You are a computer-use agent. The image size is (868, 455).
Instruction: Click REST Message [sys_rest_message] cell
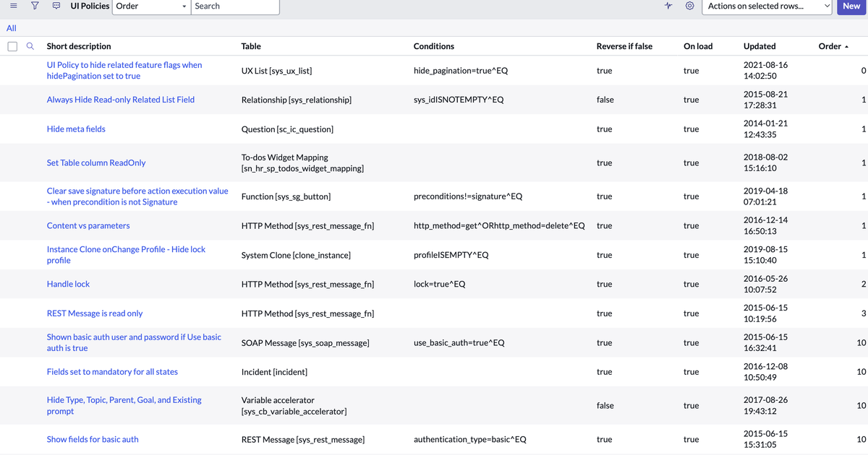pos(302,439)
